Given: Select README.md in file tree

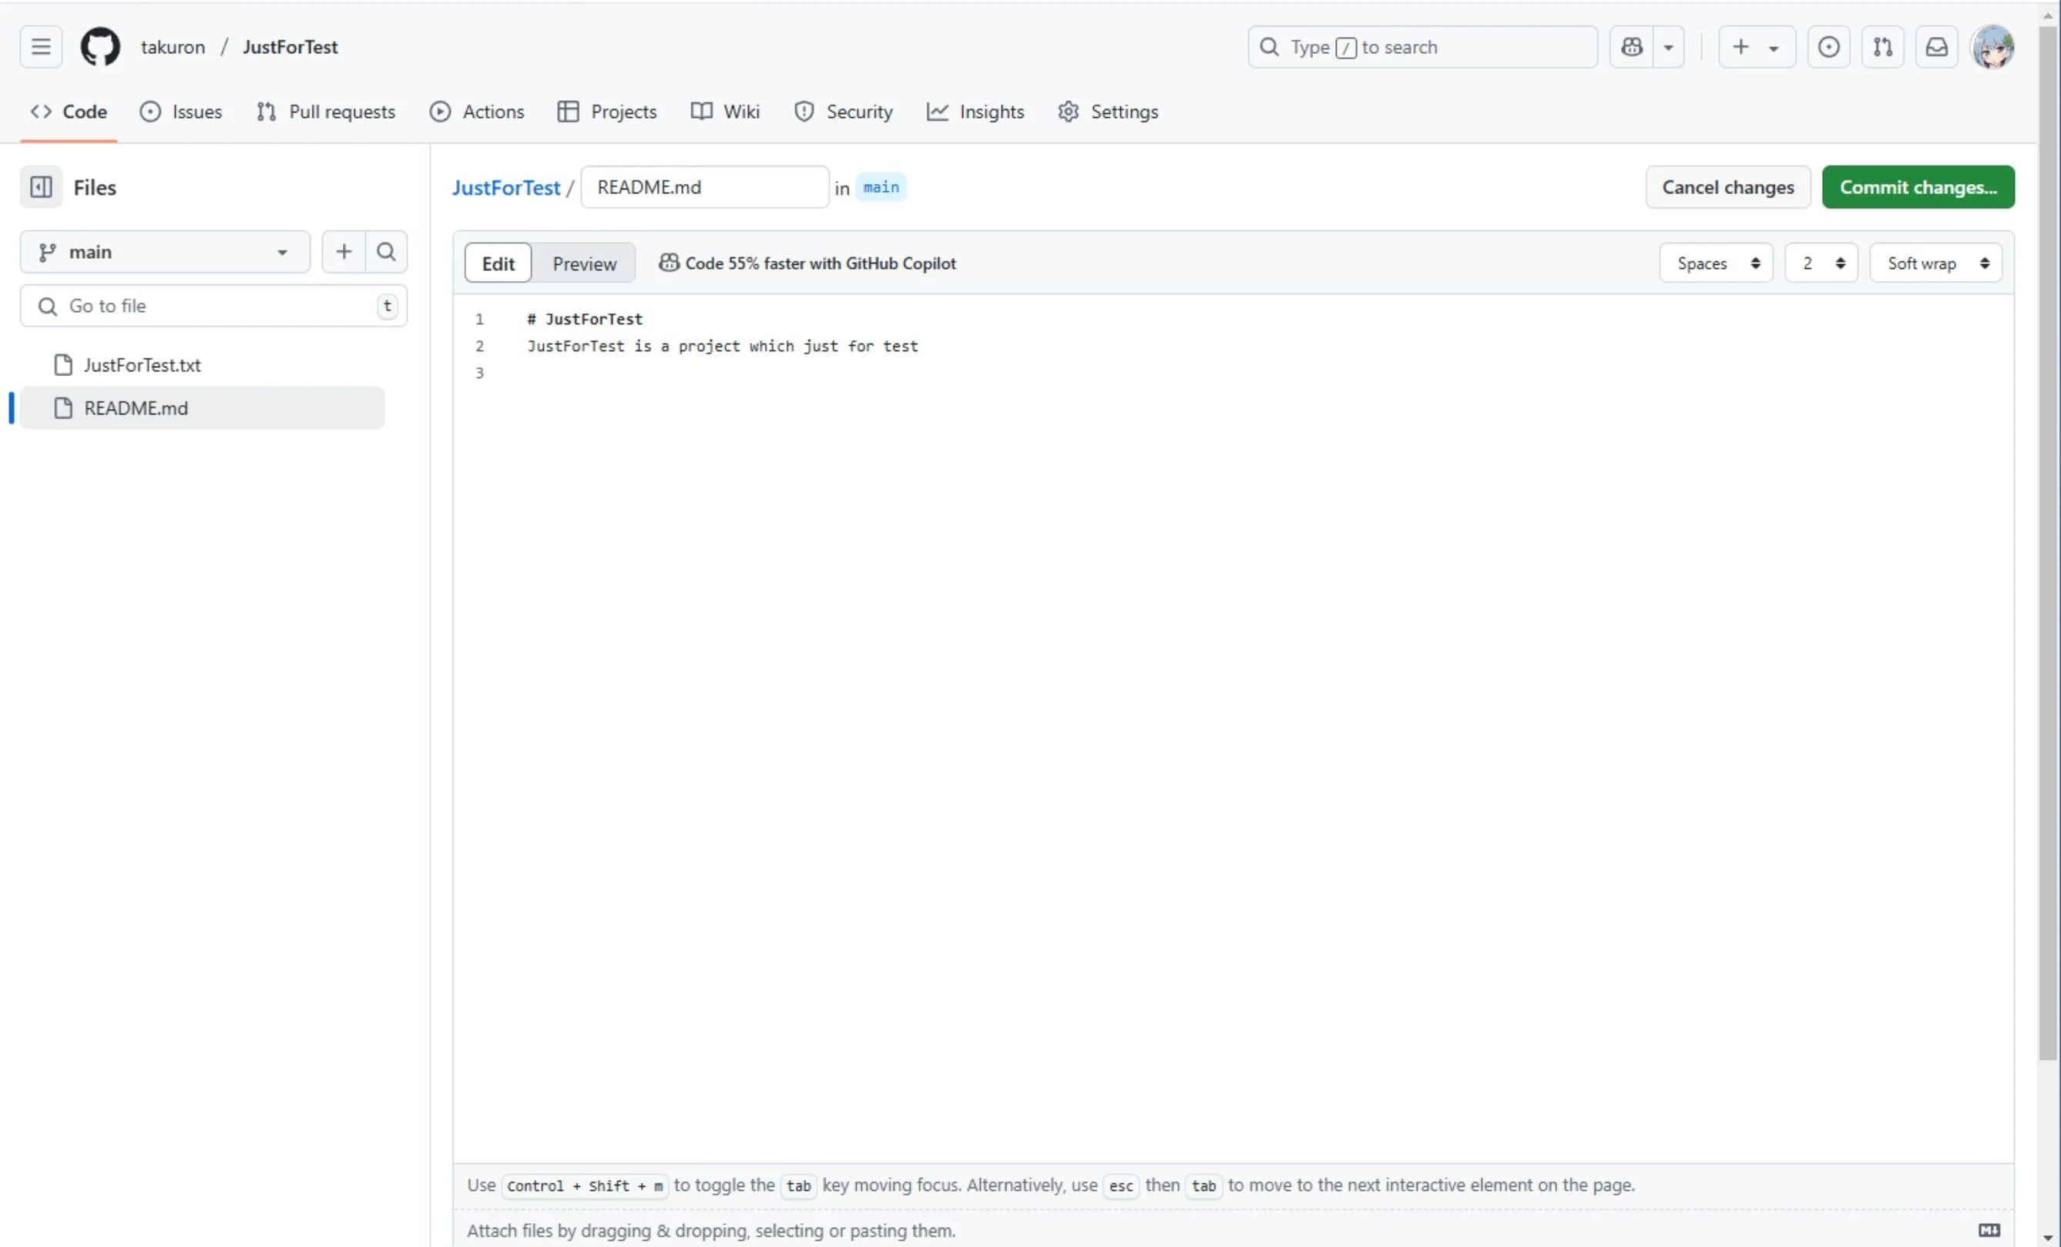Looking at the screenshot, I should pos(202,408).
